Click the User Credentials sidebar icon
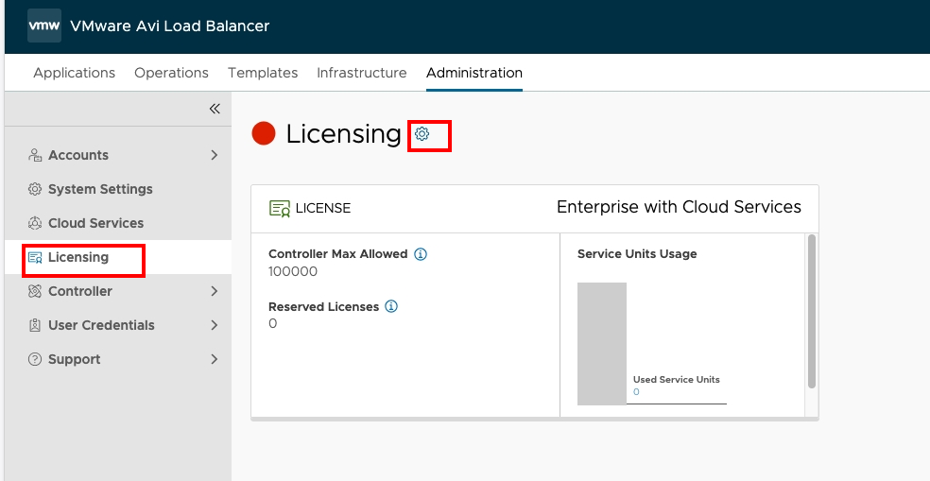The width and height of the screenshot is (930, 481). pos(35,325)
